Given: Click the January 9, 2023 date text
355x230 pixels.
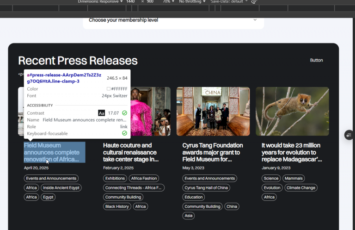Looking at the screenshot, I should 276,168.
